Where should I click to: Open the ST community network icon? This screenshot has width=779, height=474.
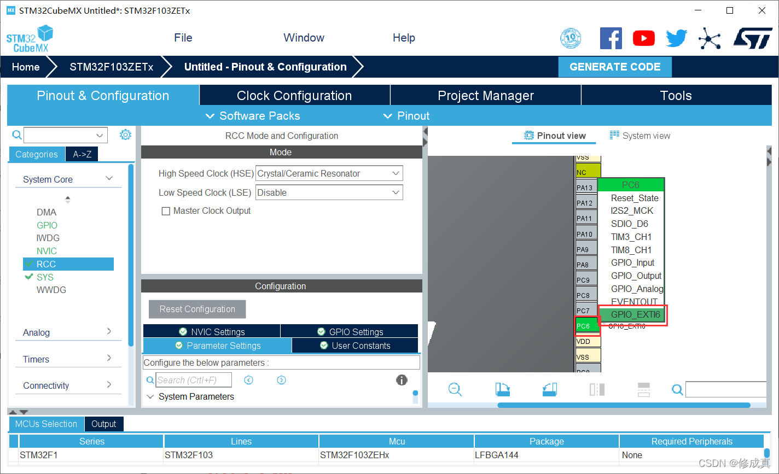710,38
